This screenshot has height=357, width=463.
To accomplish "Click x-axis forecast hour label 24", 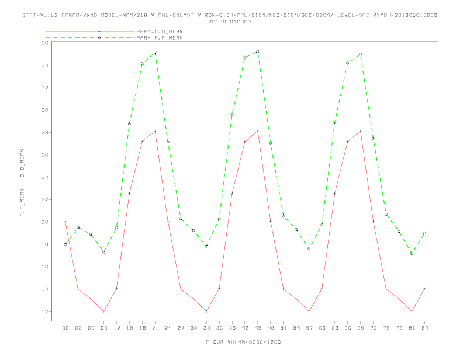I will (168, 328).
